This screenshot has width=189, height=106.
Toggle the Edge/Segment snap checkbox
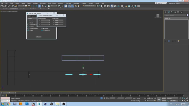pyautogui.click(x=30, y=29)
